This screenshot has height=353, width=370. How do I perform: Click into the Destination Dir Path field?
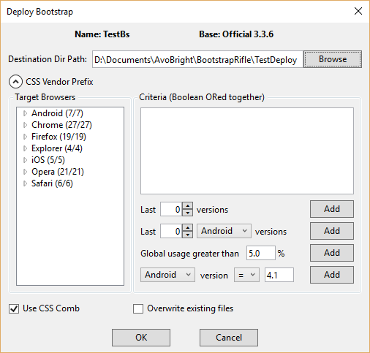[197, 59]
